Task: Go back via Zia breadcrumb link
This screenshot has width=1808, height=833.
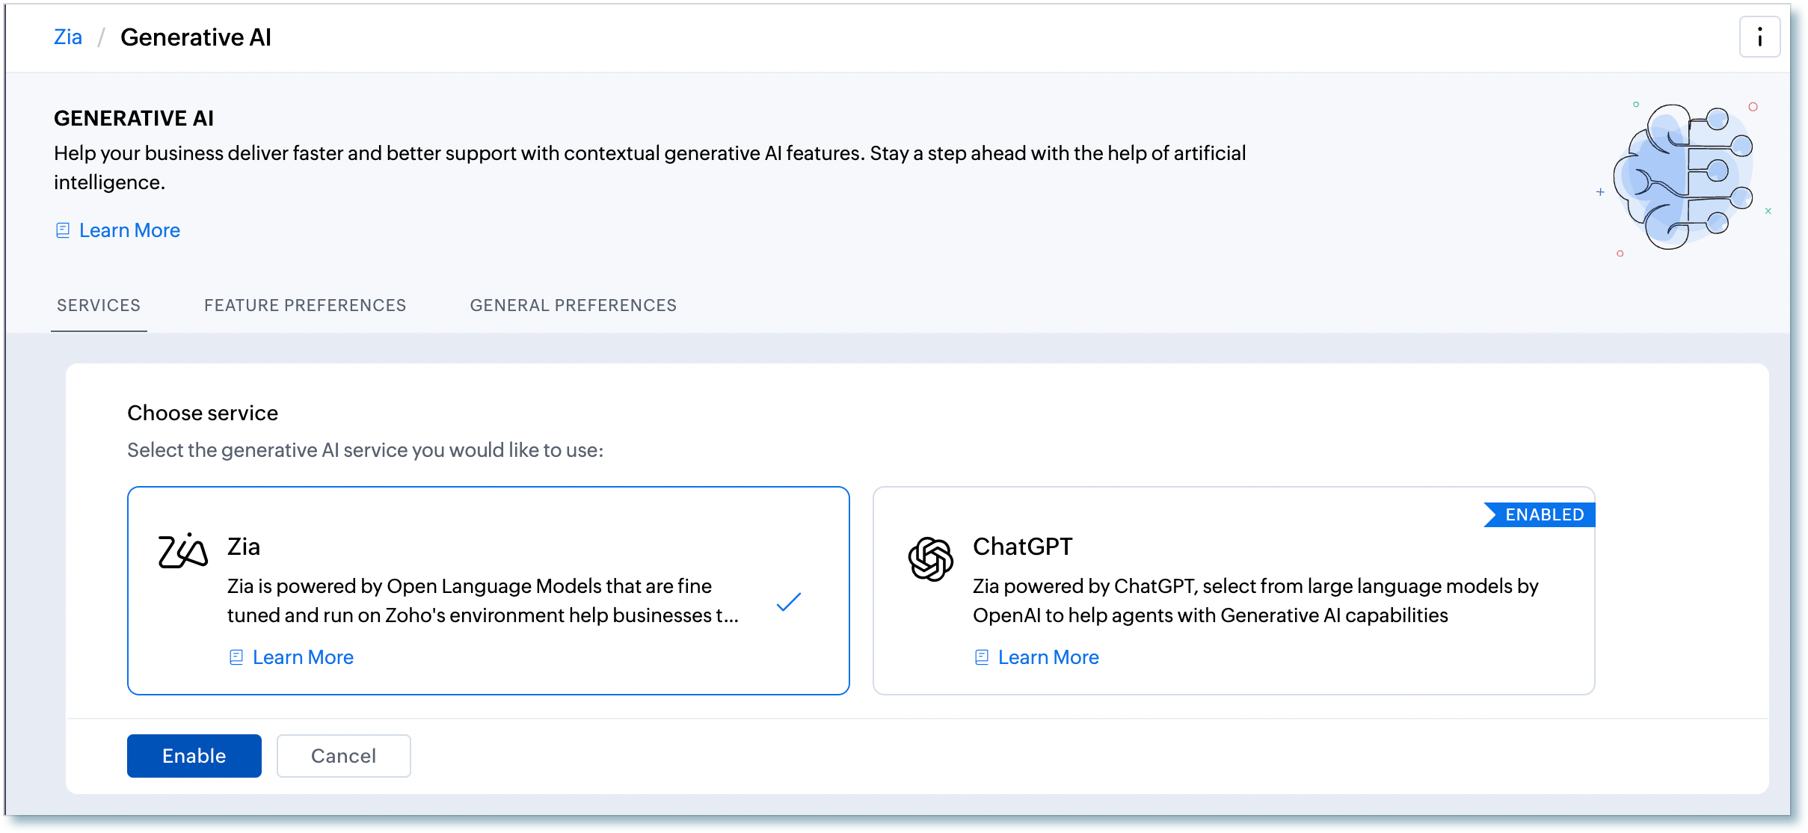Action: pyautogui.click(x=68, y=37)
